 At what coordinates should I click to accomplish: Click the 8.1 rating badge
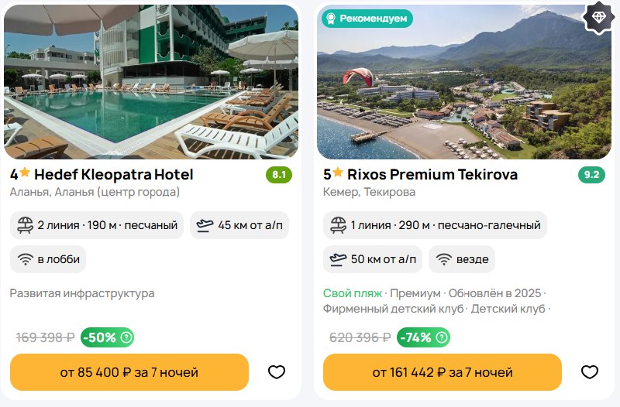click(x=279, y=175)
